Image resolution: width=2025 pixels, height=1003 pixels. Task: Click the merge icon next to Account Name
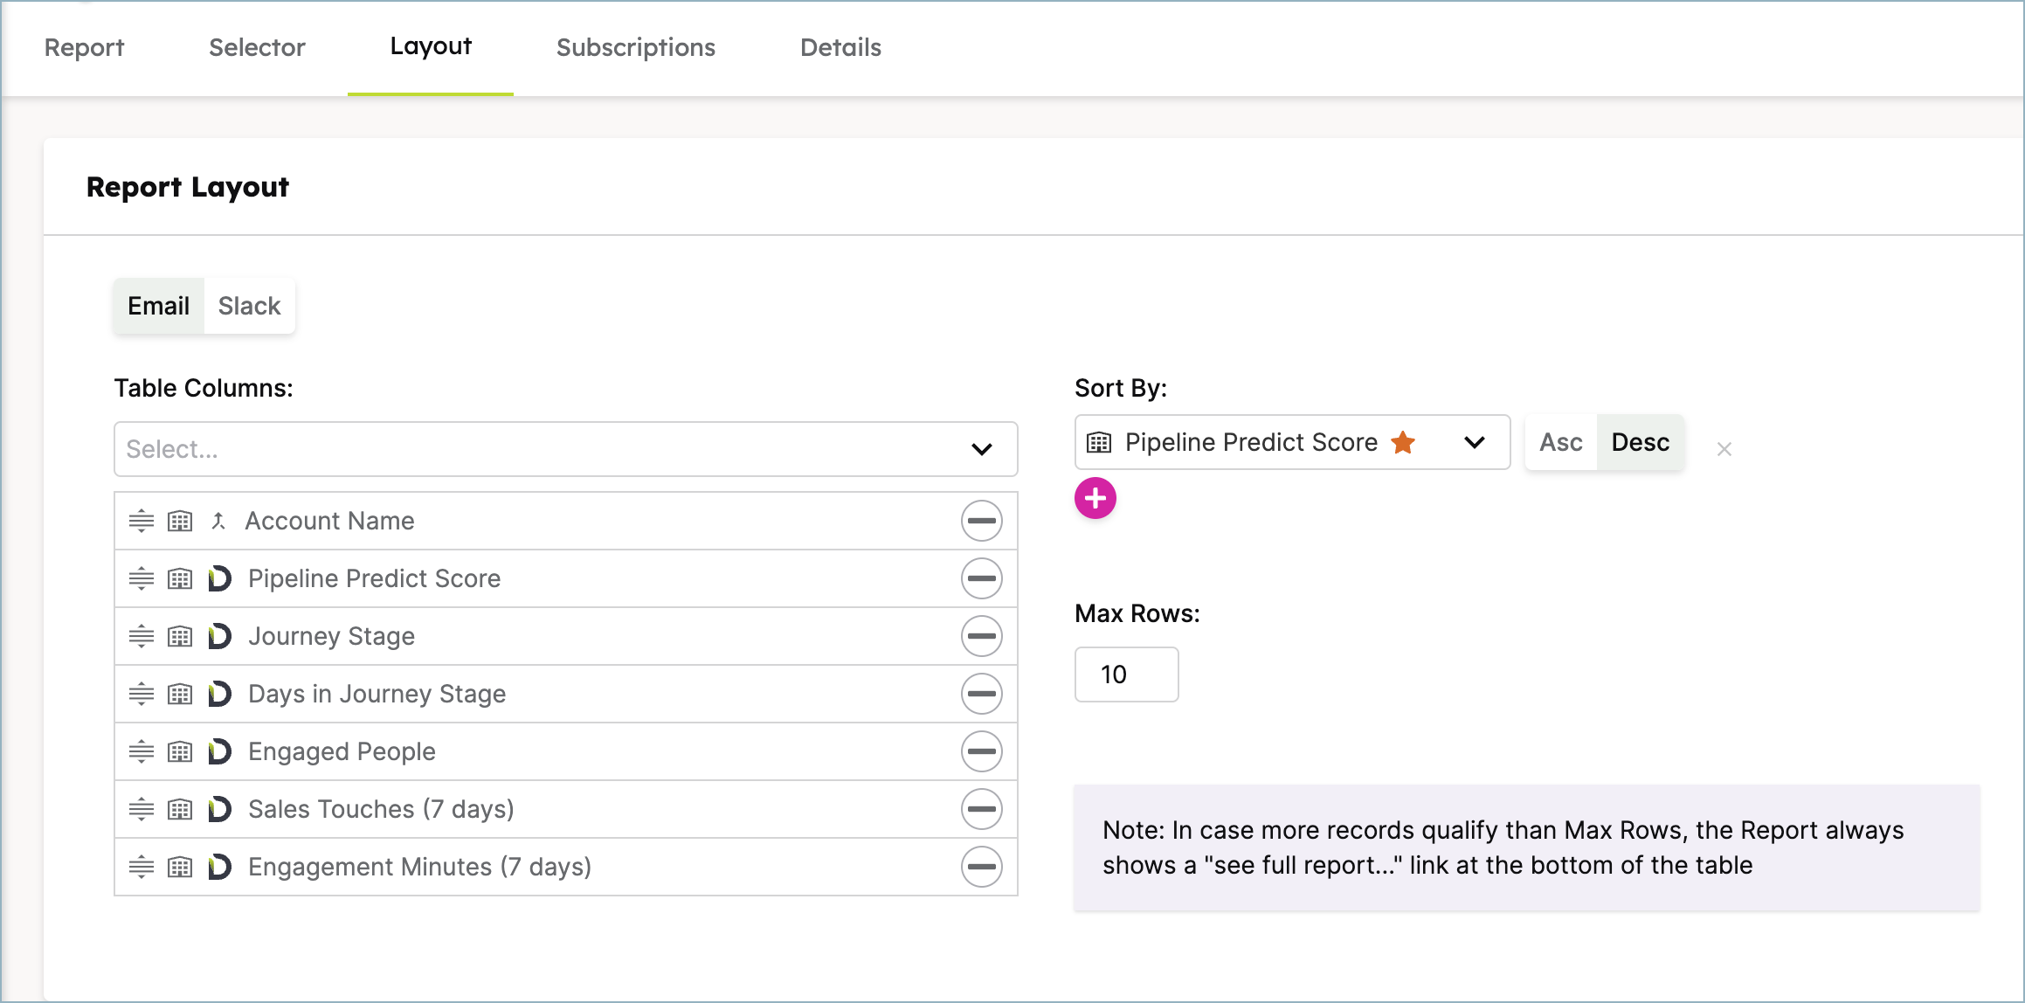(218, 521)
